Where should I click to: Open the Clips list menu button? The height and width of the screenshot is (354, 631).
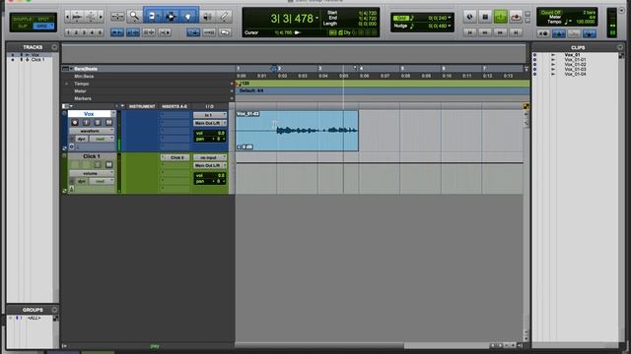(x=620, y=47)
